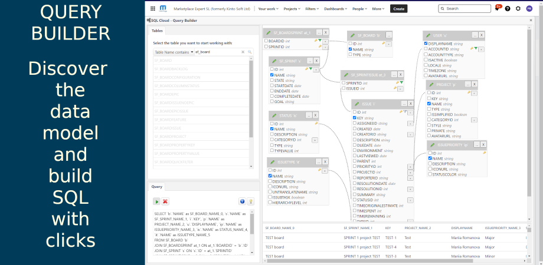Remove the PROJECT table with X button

(473, 85)
